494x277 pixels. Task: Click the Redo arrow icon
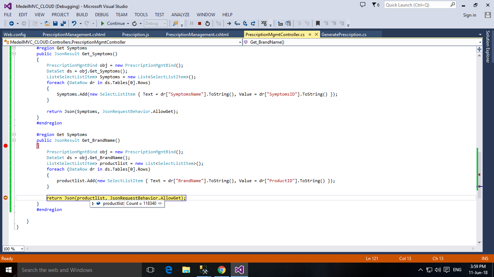[x=87, y=23]
